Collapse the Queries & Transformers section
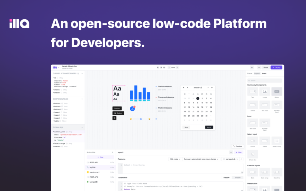Image resolution: width=306 pixels, height=191 pixels. pos(82,73)
